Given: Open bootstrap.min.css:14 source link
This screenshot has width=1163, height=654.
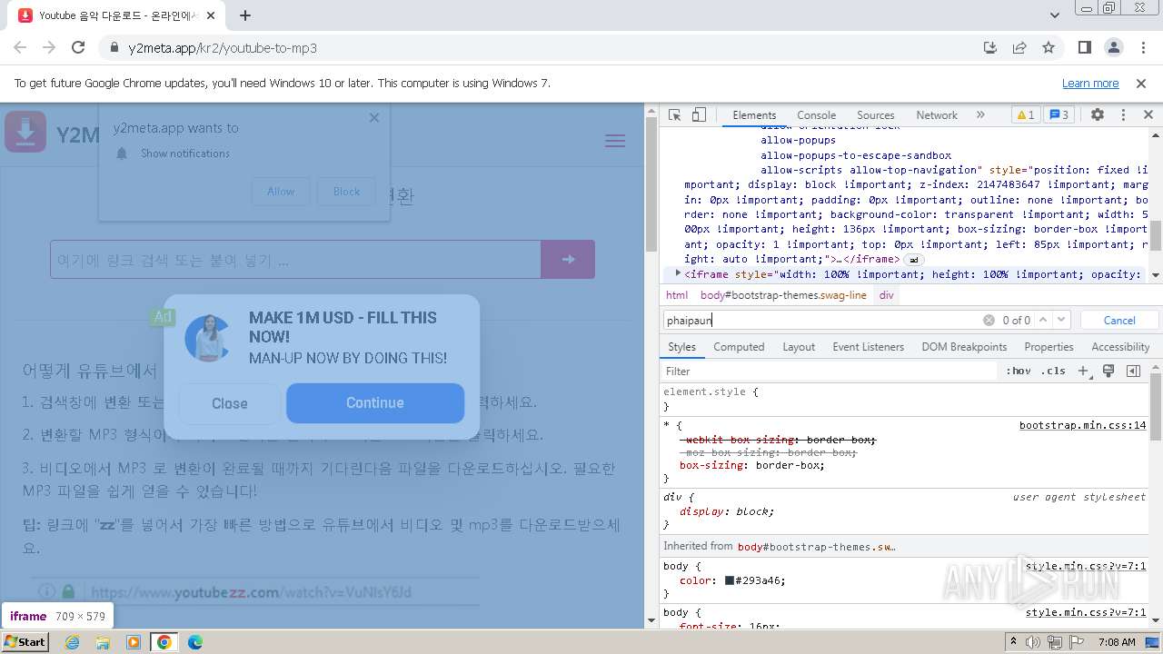Looking at the screenshot, I should coord(1082,425).
